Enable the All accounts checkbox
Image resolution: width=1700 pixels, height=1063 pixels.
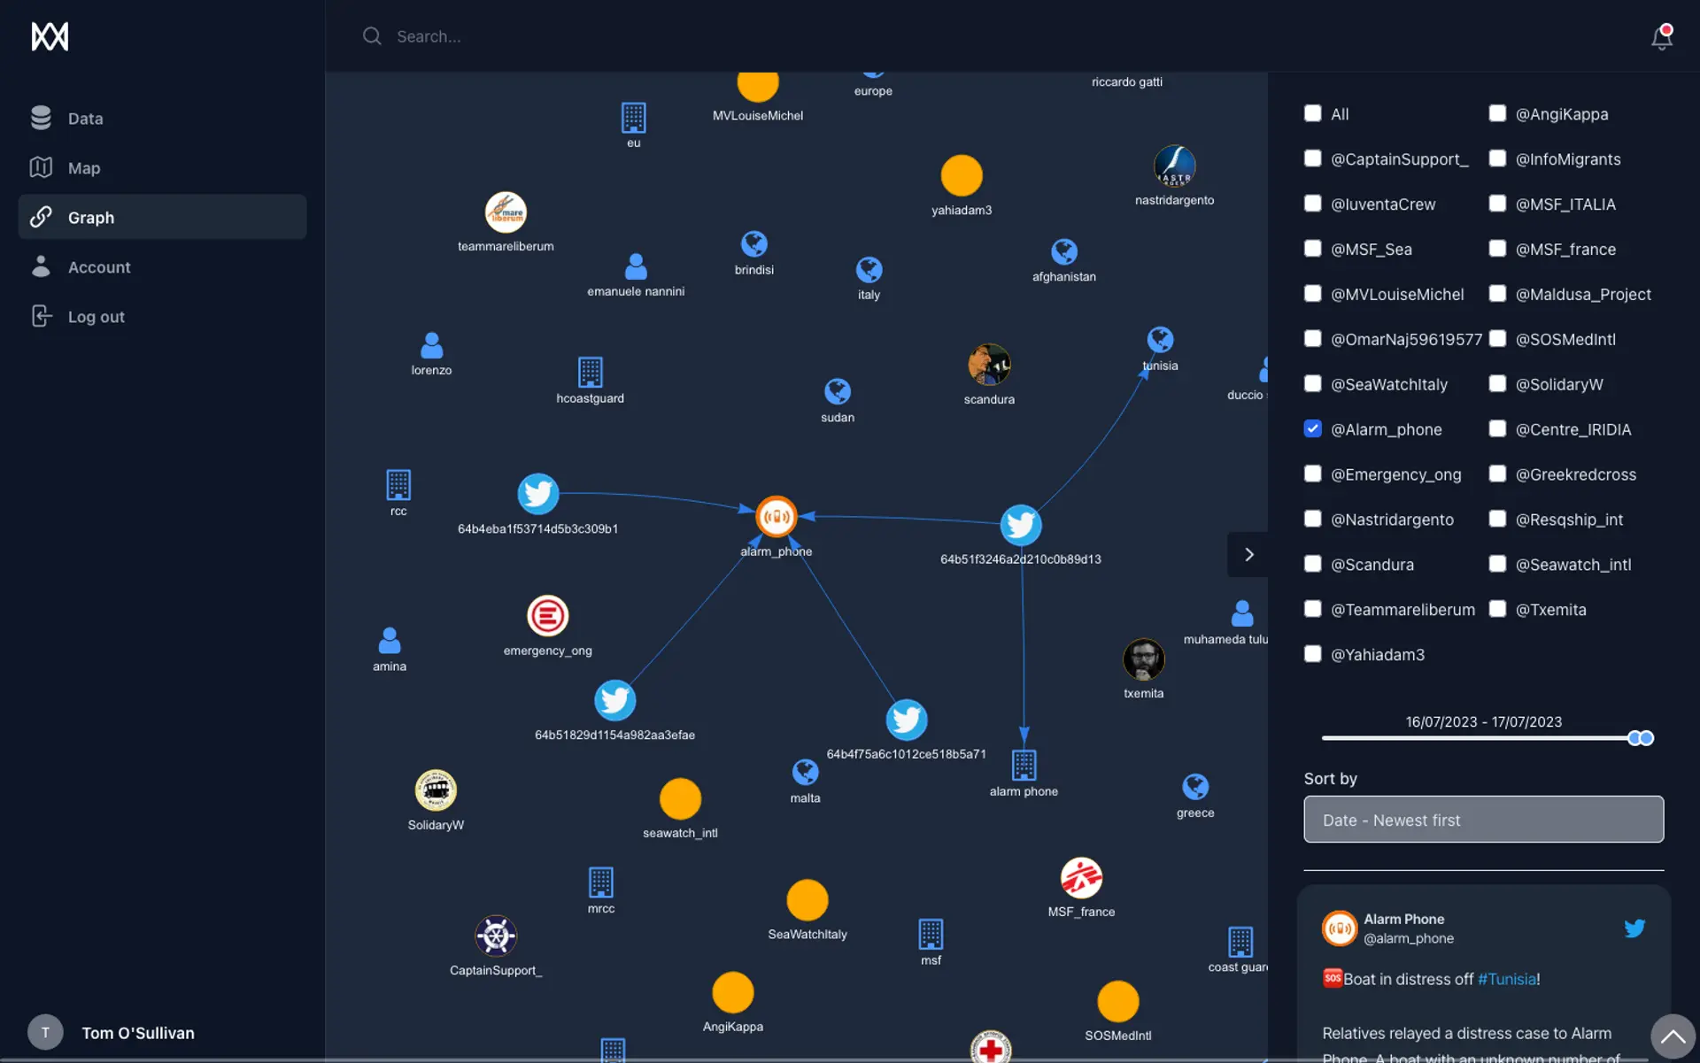(x=1312, y=113)
